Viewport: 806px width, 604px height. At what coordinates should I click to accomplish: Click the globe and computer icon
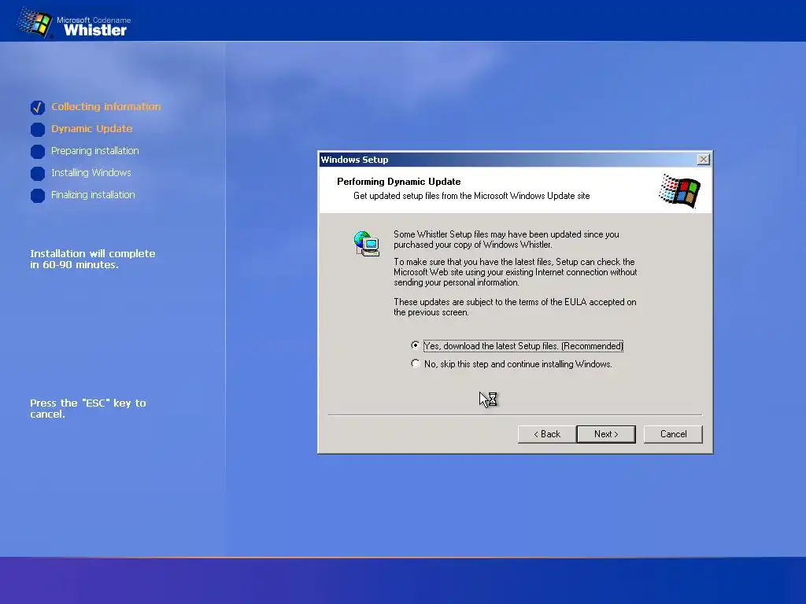pyautogui.click(x=367, y=244)
